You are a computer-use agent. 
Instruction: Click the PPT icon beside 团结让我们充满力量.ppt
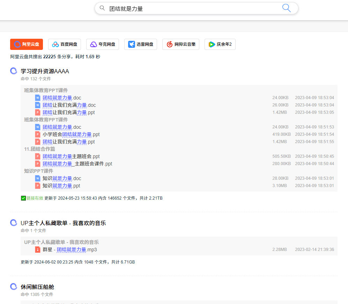[37, 112]
